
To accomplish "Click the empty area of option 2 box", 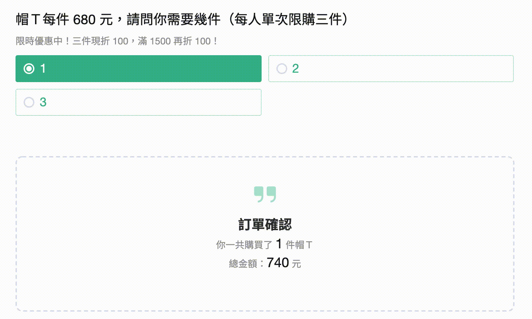I will click(x=405, y=69).
